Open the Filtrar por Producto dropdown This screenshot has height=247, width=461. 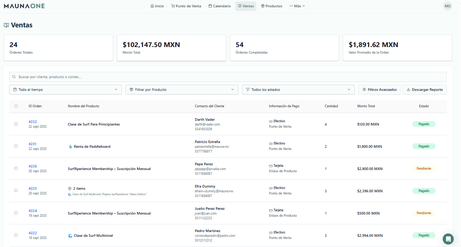coord(182,89)
